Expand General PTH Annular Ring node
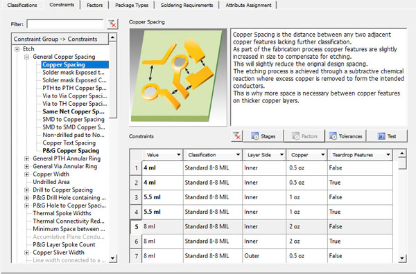 click(26, 158)
